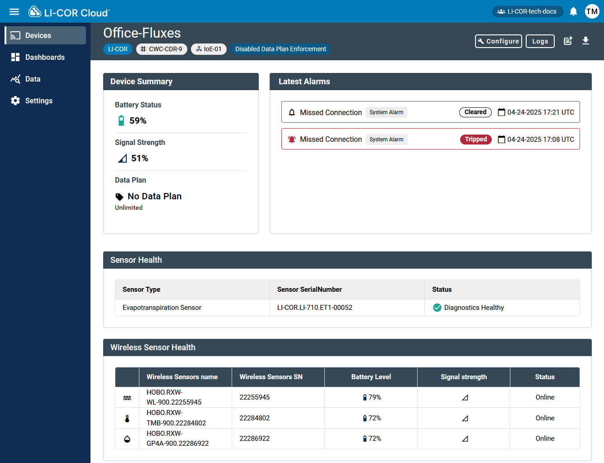This screenshot has height=463, width=604.
Task: Click the Disabled Data Plan Enforcement tag
Action: pos(281,49)
